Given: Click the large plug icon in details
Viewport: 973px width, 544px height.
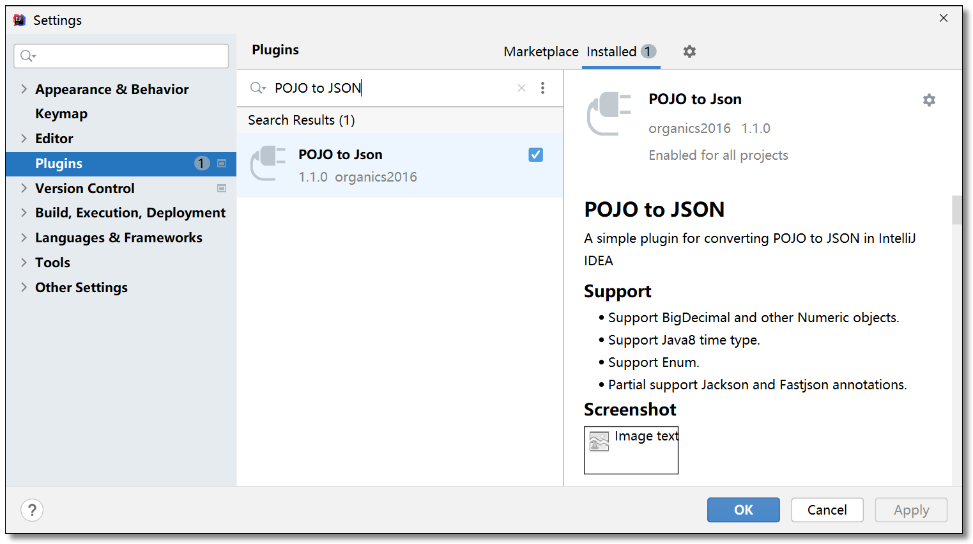Looking at the screenshot, I should click(x=609, y=114).
